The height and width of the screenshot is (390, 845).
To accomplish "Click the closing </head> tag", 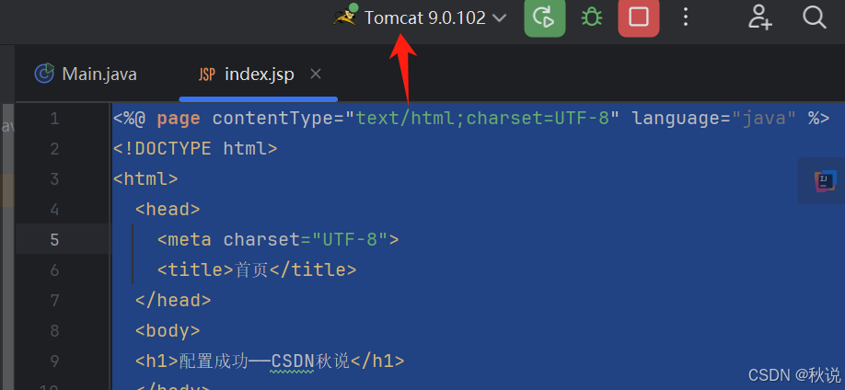I will pyautogui.click(x=173, y=300).
